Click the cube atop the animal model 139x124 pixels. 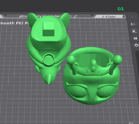click(48, 29)
